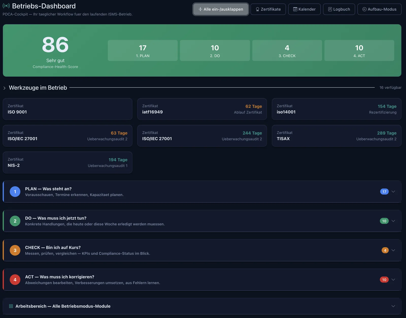Screen dimensions: 406x318
Task: Click 'Arbeitsbereich — Alle Betriebsmodus-Module' title
Action: [63, 306]
